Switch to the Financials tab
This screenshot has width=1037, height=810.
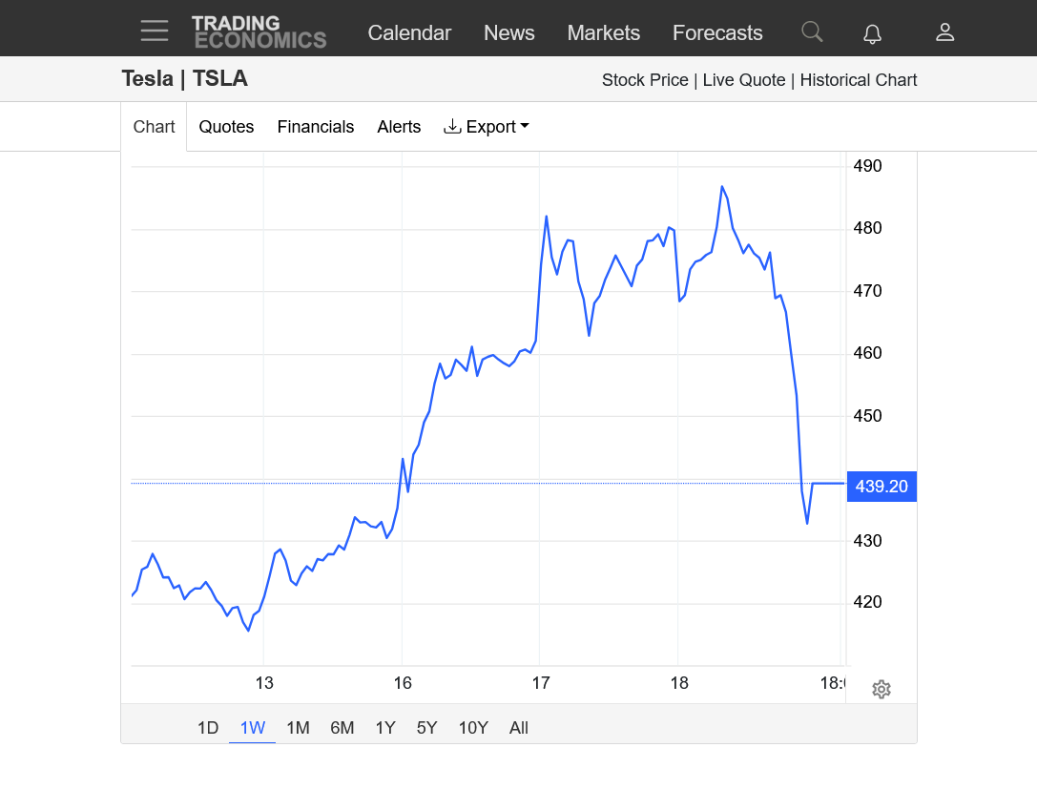click(316, 127)
